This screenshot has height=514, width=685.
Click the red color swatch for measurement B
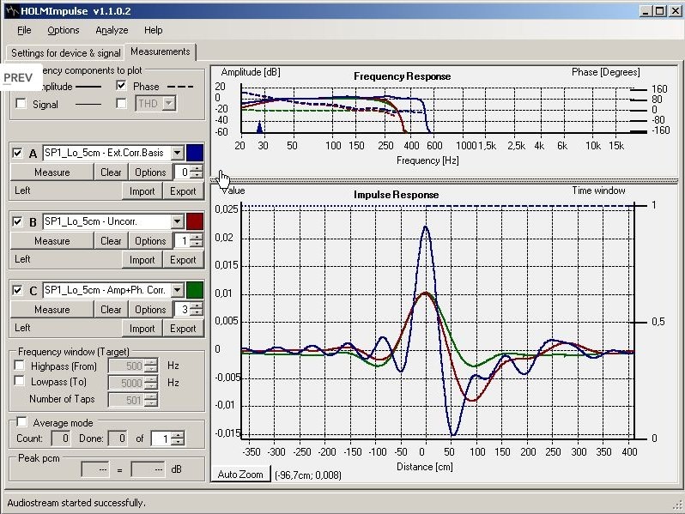[195, 221]
